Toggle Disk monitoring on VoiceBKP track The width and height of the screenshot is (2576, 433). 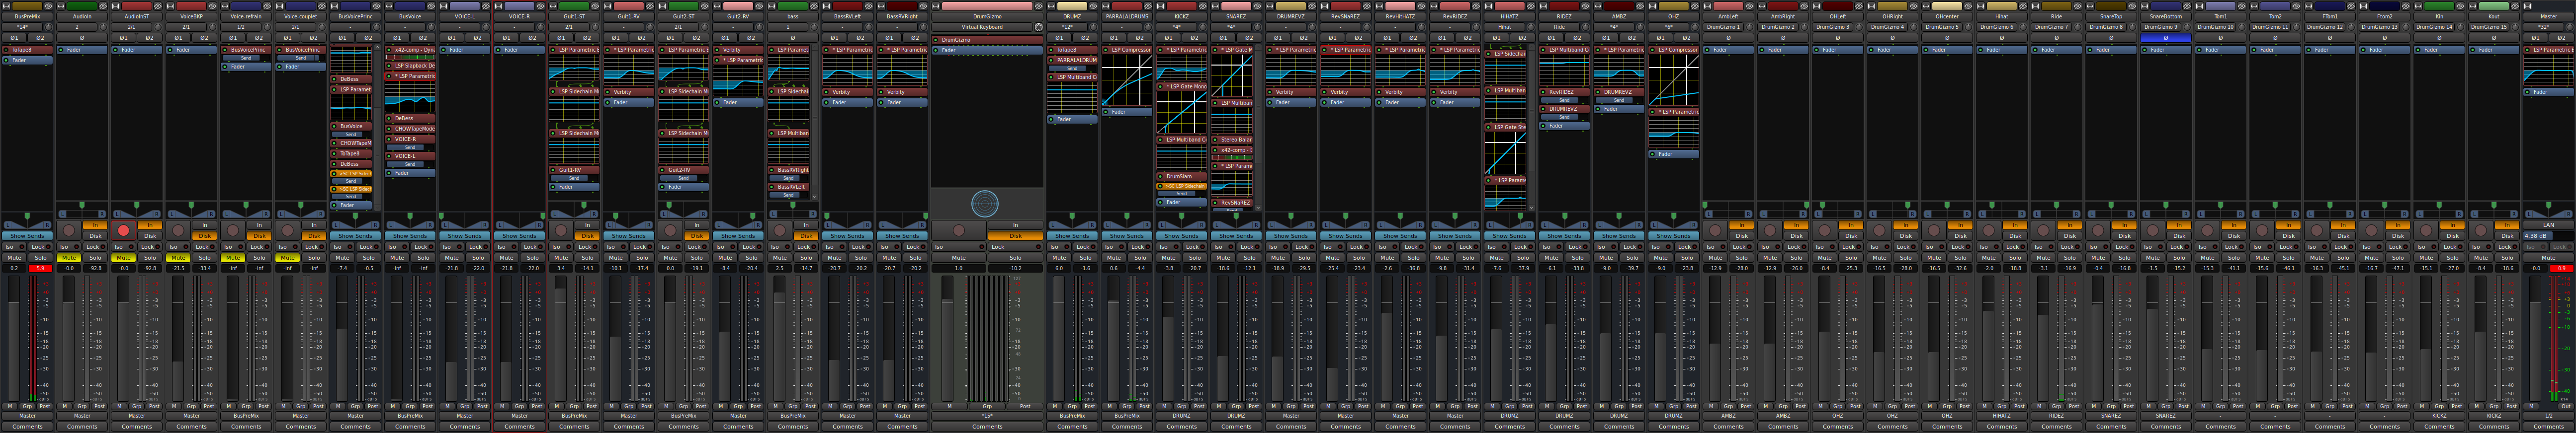(204, 236)
